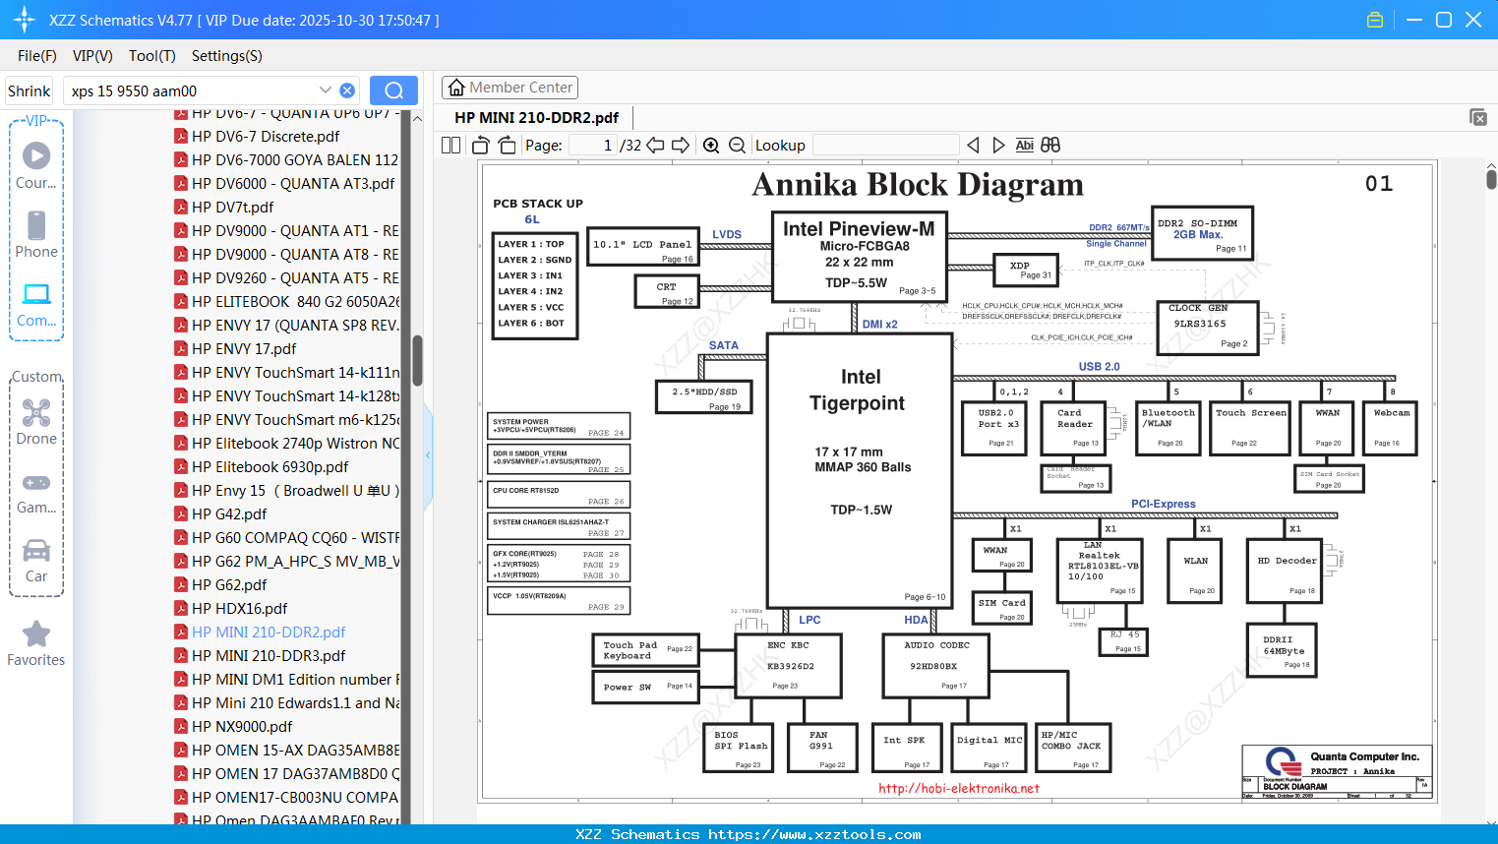Open HP MINI 210-DDR3.pdf
Image resolution: width=1498 pixels, height=844 pixels.
[269, 656]
